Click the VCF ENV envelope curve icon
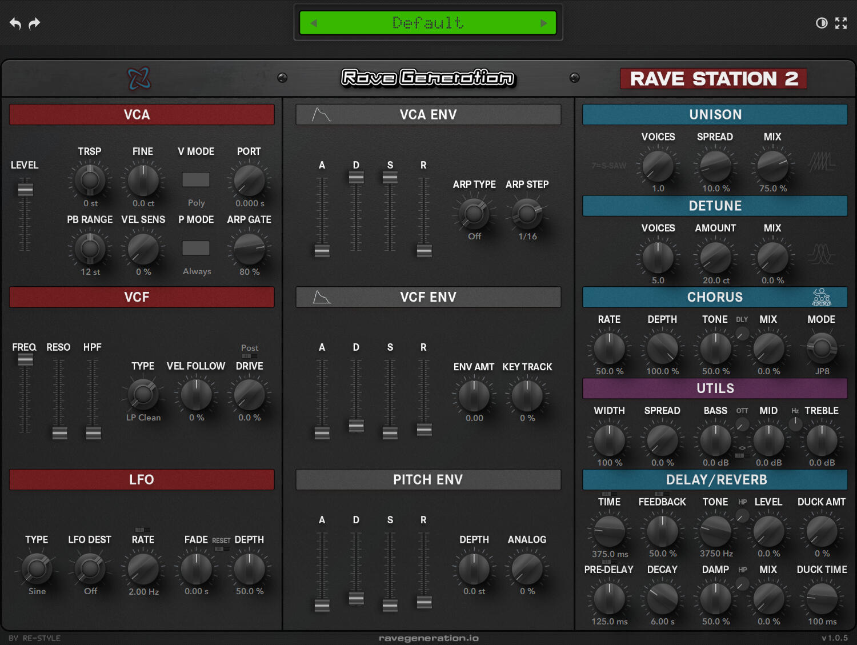The height and width of the screenshot is (645, 857). (322, 297)
